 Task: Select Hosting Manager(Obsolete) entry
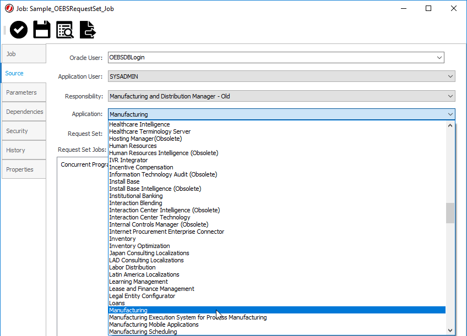coord(276,139)
